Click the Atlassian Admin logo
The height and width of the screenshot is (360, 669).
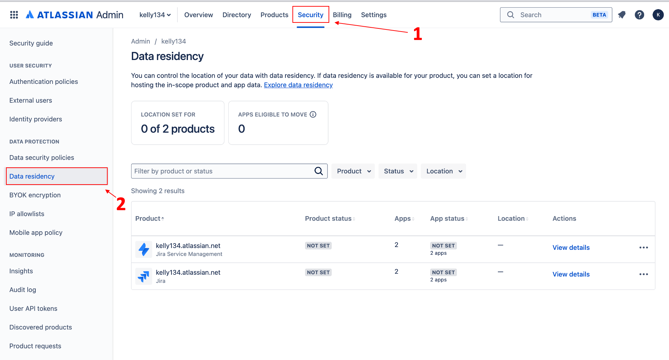point(75,15)
